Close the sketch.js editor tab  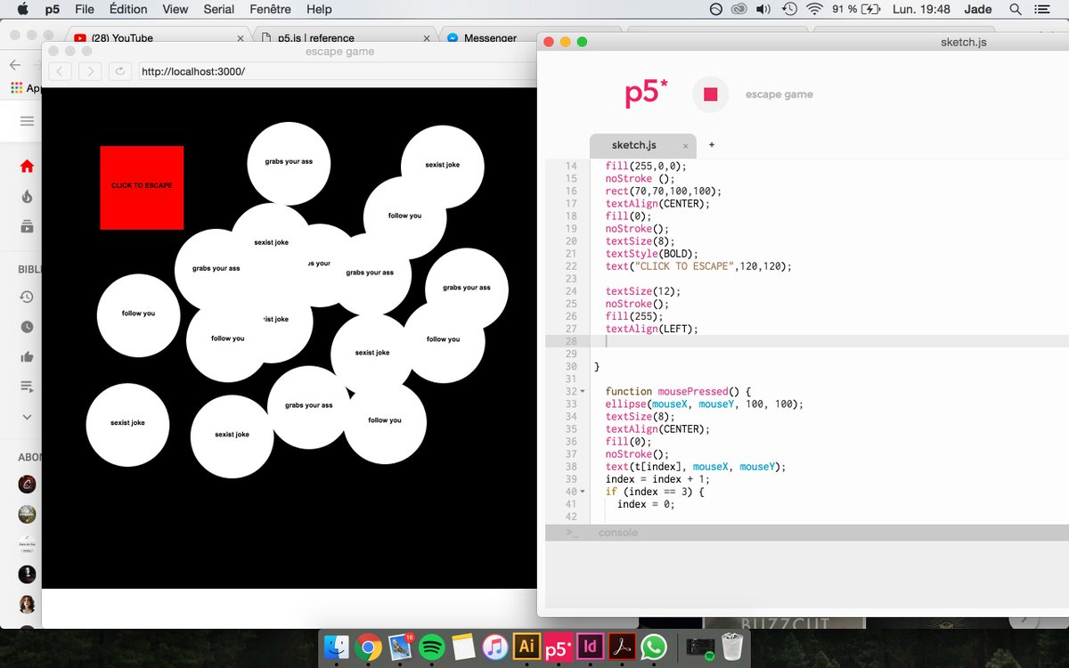685,145
